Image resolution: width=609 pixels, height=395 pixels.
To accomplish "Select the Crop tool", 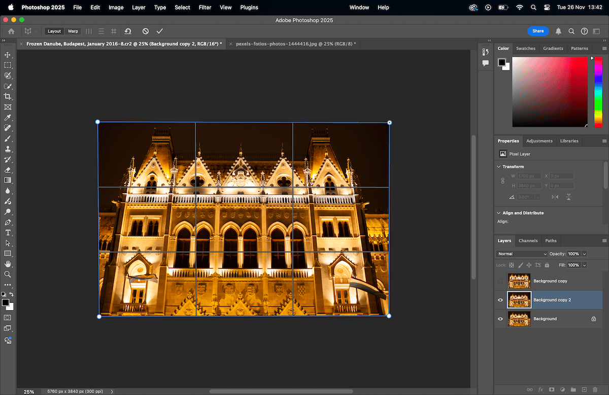I will click(8, 96).
